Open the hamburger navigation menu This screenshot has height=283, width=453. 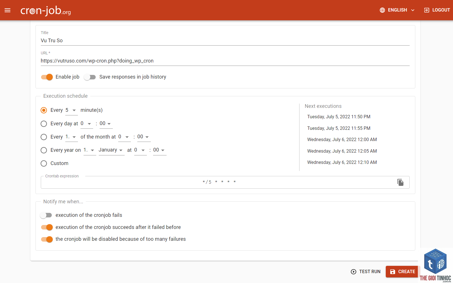[8, 10]
